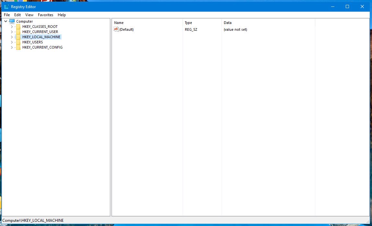Click the HKEY_CURRENT_USER folder icon
372x226 pixels.
pyautogui.click(x=18, y=32)
